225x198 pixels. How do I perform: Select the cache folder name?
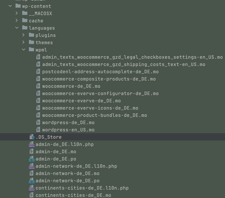(x=36, y=21)
